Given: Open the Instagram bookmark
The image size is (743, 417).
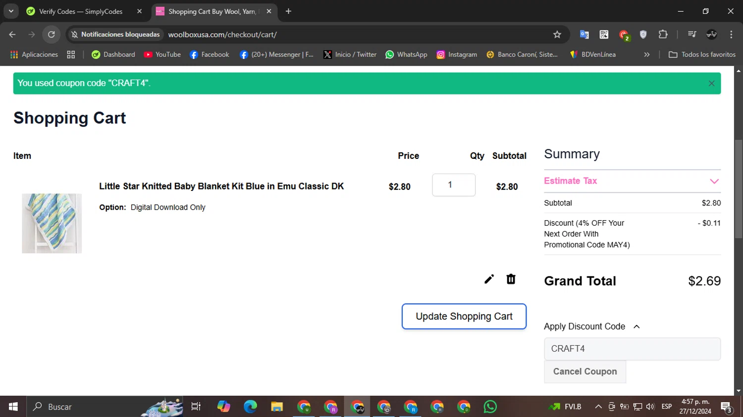Looking at the screenshot, I should click(457, 55).
